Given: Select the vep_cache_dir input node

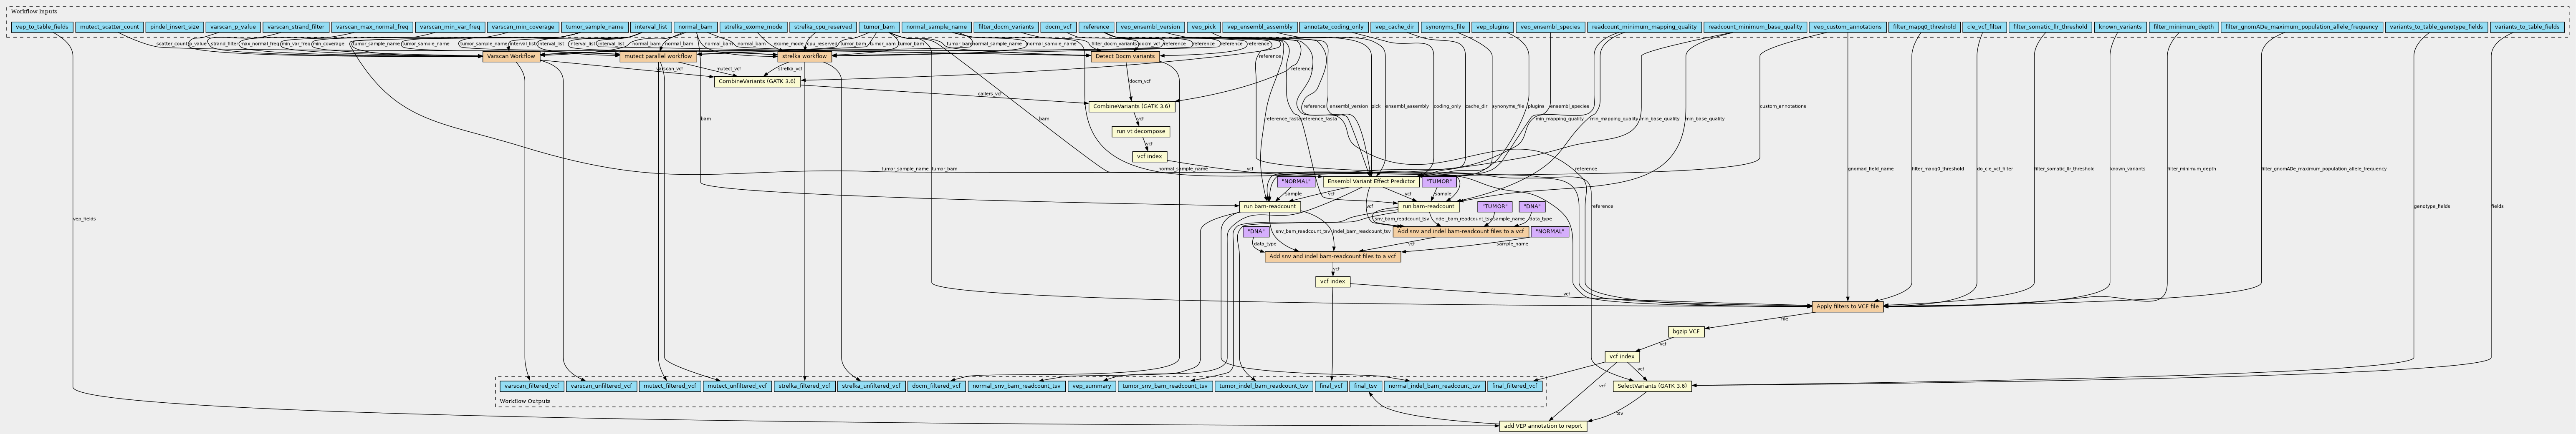Looking at the screenshot, I should [x=1395, y=27].
